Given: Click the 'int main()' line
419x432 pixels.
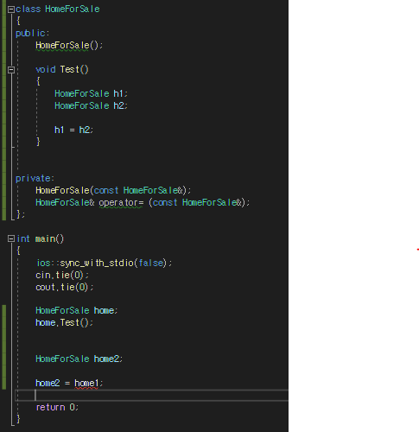Looking at the screenshot, I should (x=40, y=238).
